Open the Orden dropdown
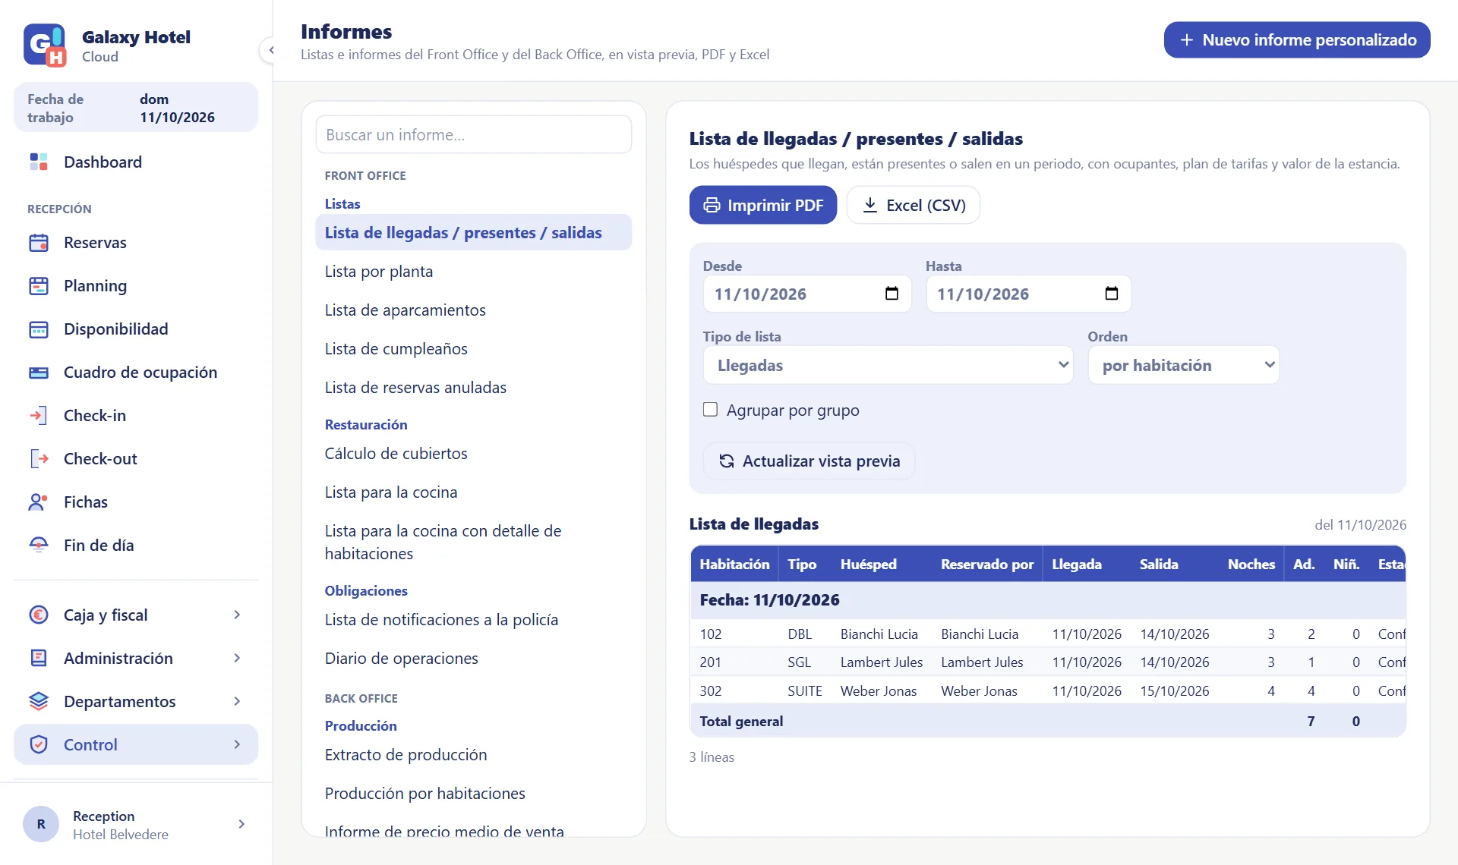This screenshot has width=1458, height=865. click(1183, 365)
